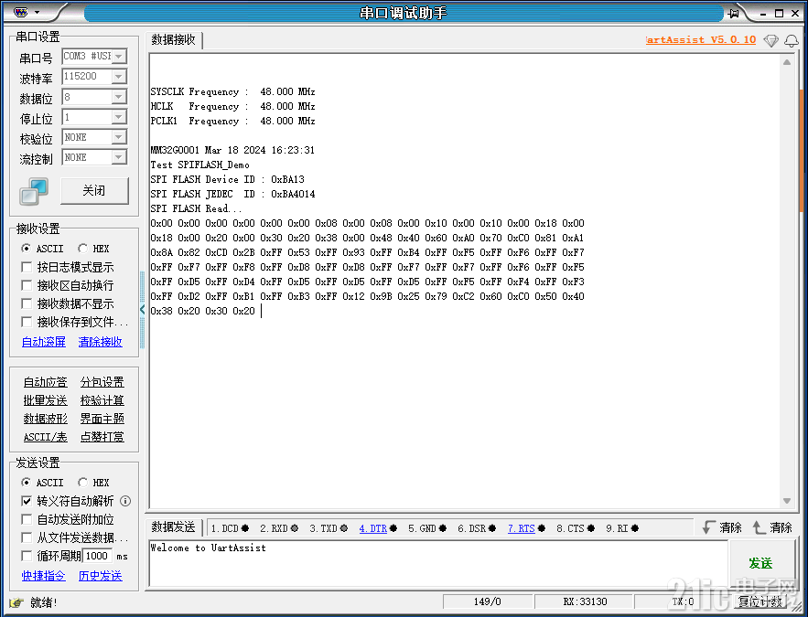
Task: Open the auto reply (自动应答) link
Action: point(46,382)
